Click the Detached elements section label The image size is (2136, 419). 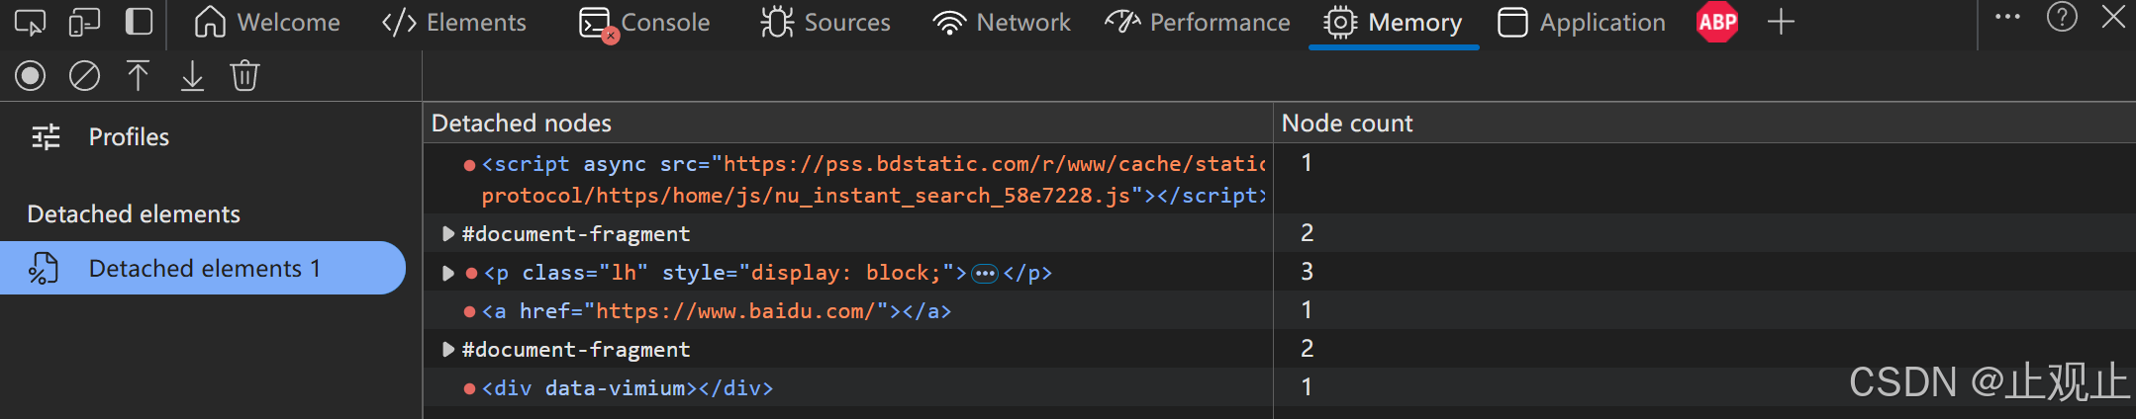(x=134, y=213)
